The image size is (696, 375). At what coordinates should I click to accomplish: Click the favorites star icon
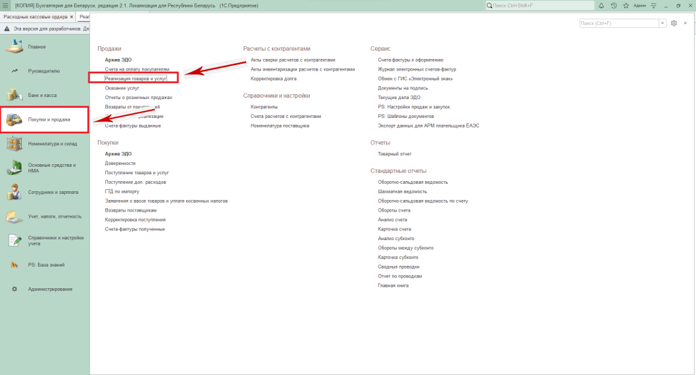click(625, 5)
